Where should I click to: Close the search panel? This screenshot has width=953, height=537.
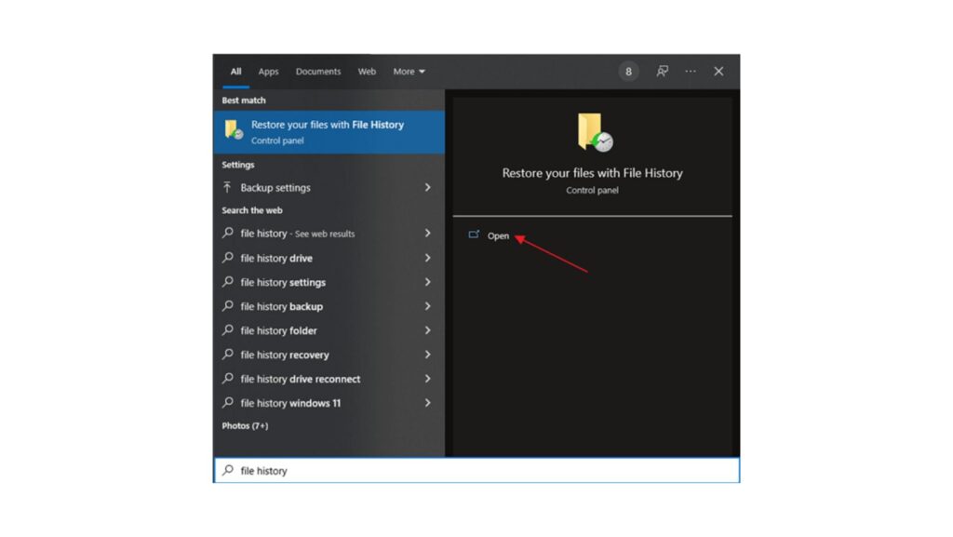pyautogui.click(x=718, y=72)
